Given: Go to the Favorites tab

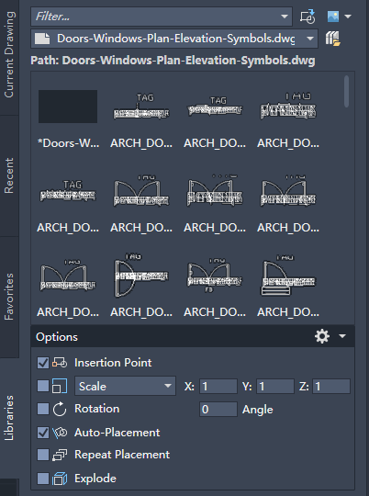Looking at the screenshot, I should (x=9, y=297).
